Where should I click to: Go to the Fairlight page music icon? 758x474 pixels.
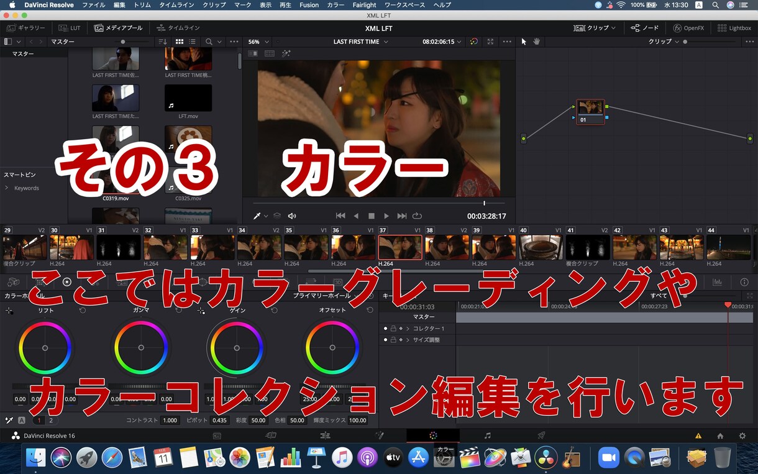coord(488,435)
